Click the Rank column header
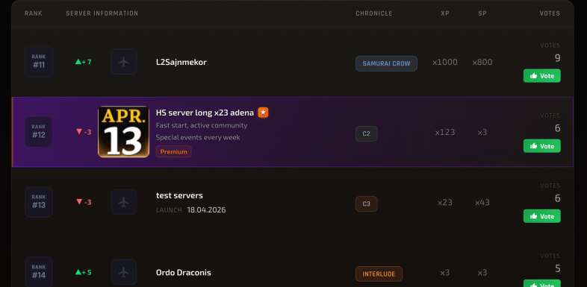Viewport: 587px width, 287px height. click(x=34, y=13)
